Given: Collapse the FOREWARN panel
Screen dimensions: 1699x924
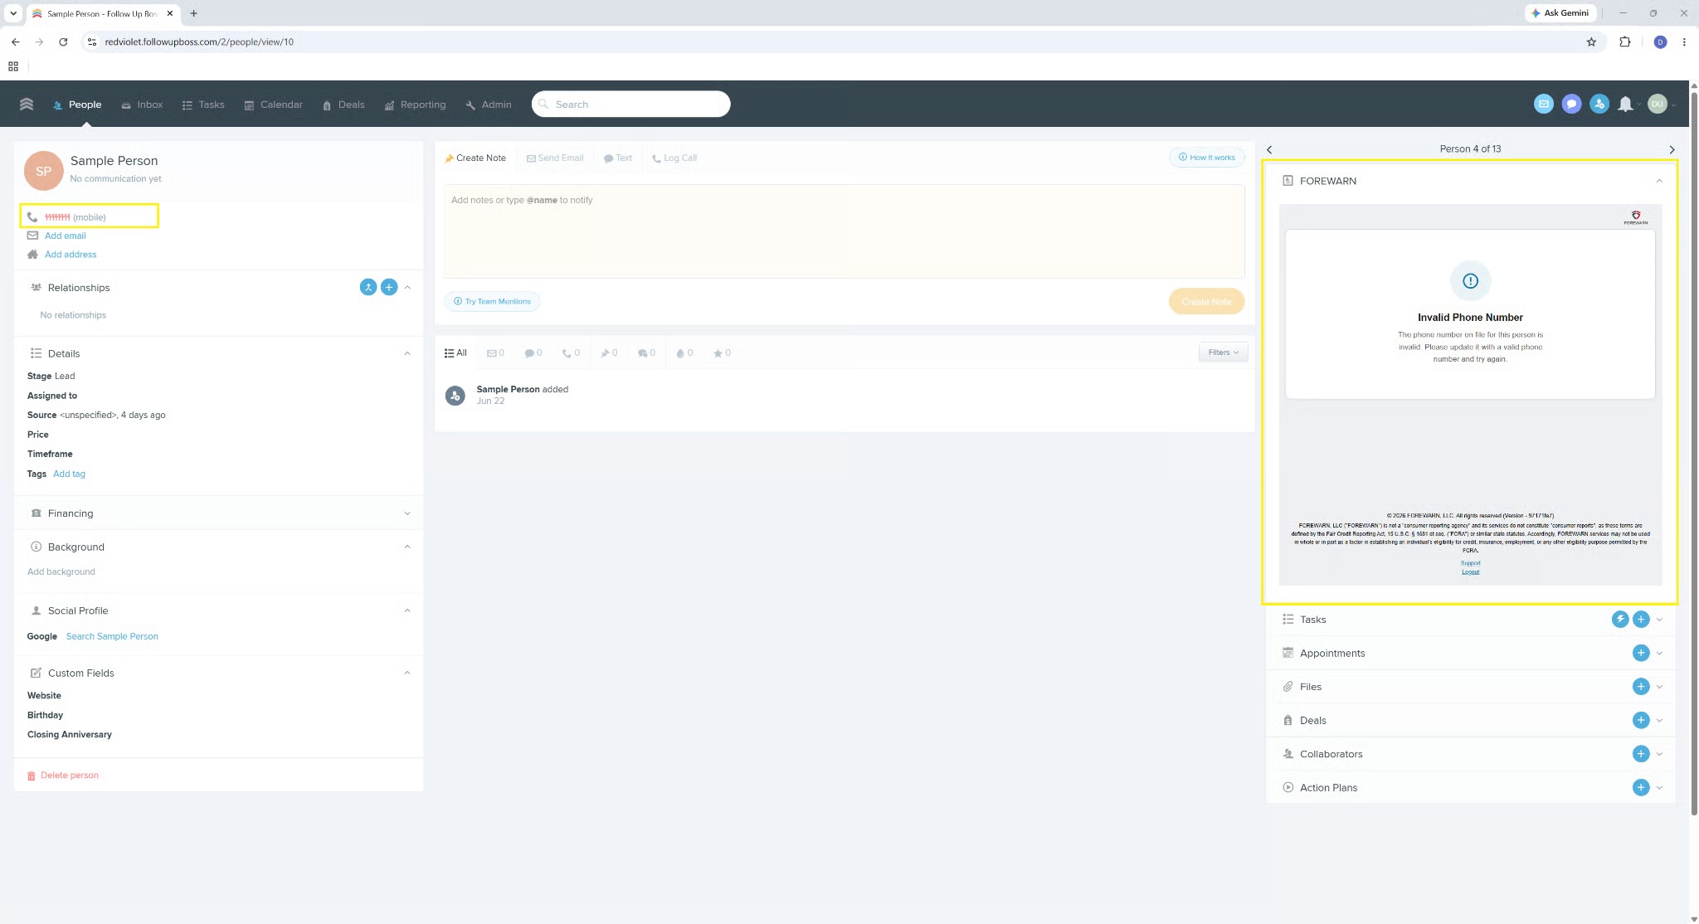Looking at the screenshot, I should [x=1658, y=181].
